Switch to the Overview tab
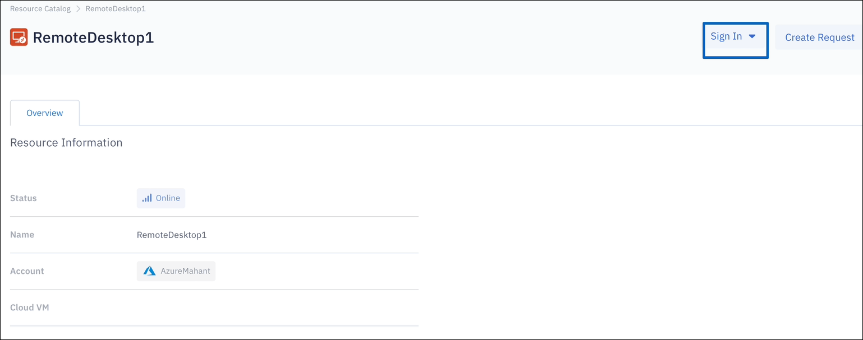 45,113
